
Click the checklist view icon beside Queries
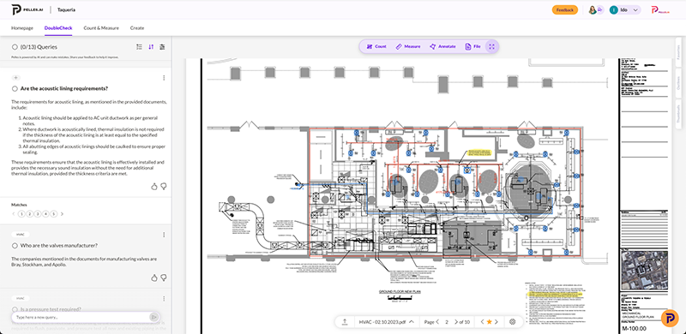click(139, 47)
